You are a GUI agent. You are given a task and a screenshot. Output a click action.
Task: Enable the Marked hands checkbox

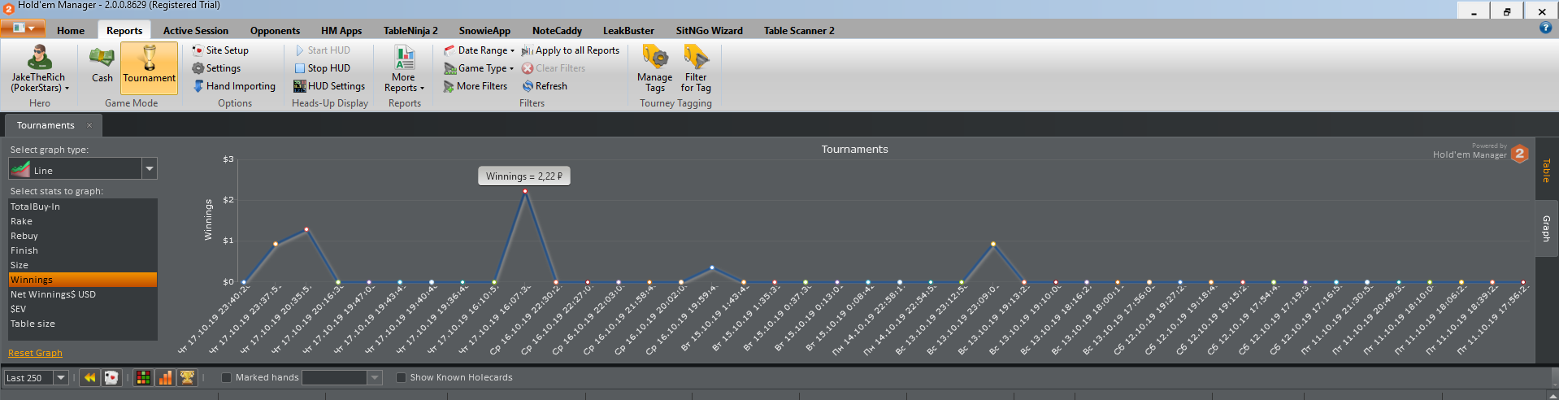pos(227,377)
